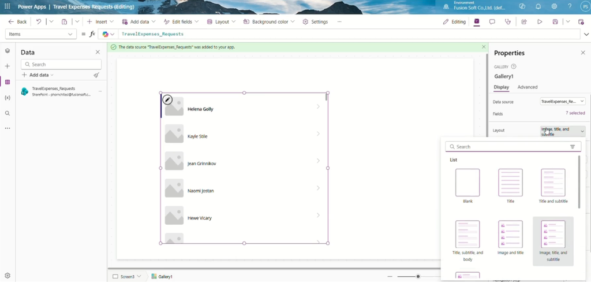
Task: Open TravelExpenses_Requests data source options ellipsis
Action: [x=100, y=91]
